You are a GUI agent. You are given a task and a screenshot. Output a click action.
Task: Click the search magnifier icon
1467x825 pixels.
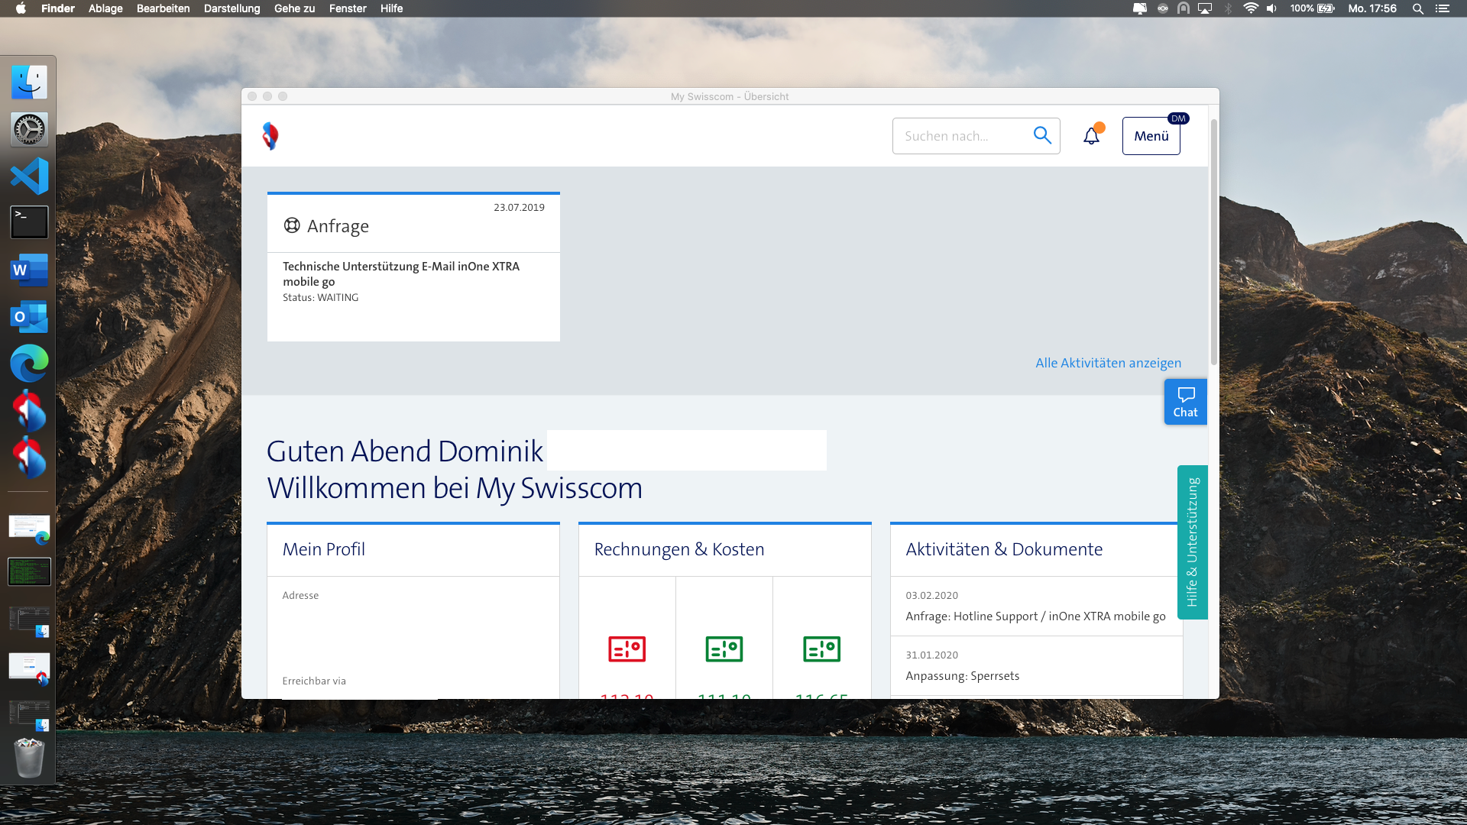[x=1042, y=135]
